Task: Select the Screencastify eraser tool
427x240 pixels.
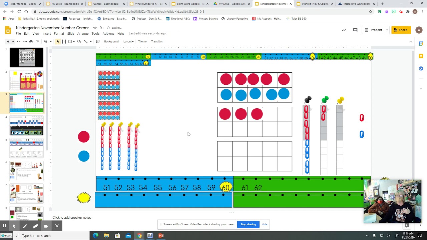Action: click(x=35, y=226)
